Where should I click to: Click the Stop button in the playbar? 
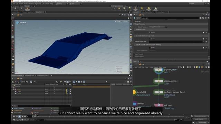(x=20, y=116)
